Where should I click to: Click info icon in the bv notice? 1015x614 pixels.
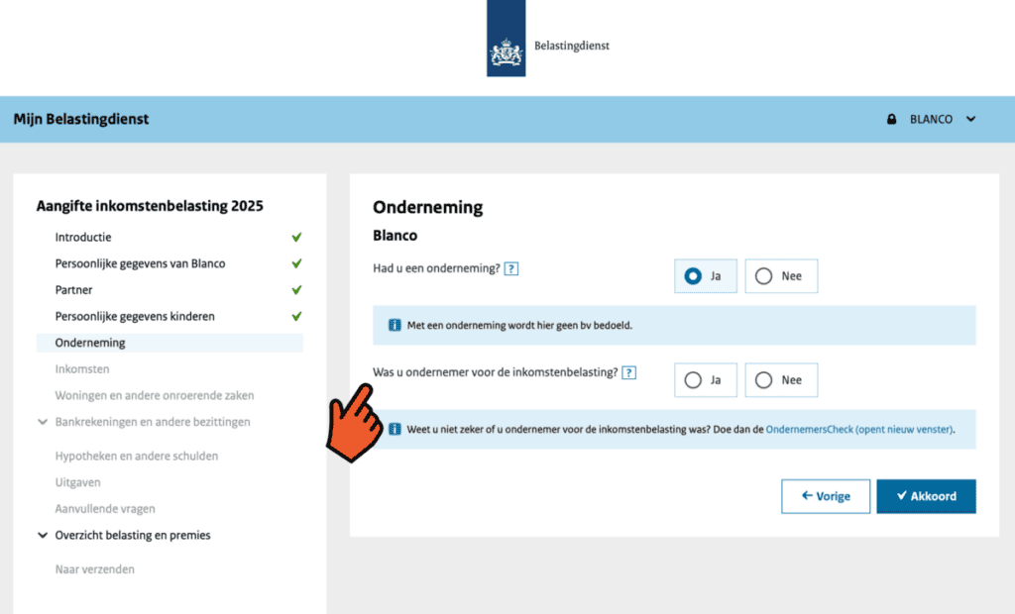tap(395, 325)
